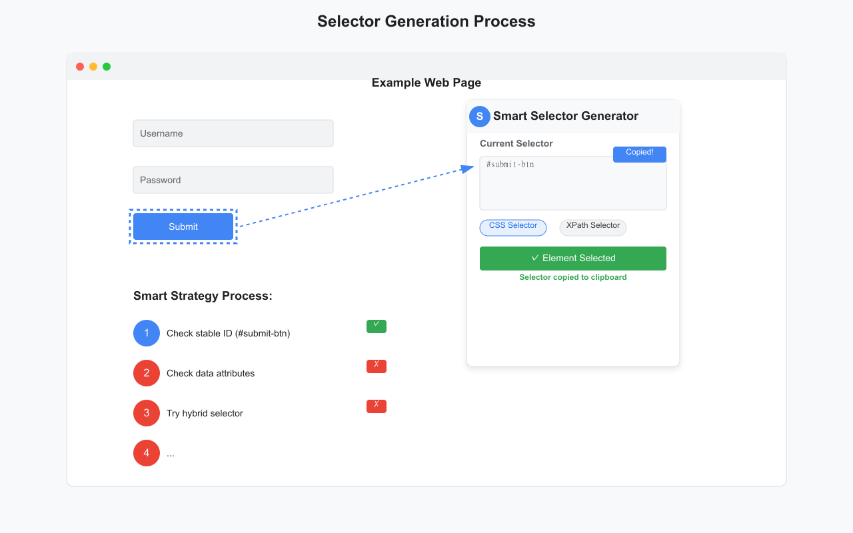Screen dimensions: 853x533
Task: Click the 'Smart Strategy Process:' heading
Action: pos(203,296)
